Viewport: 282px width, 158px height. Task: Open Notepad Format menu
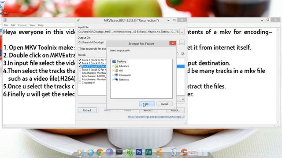pos(22,25)
